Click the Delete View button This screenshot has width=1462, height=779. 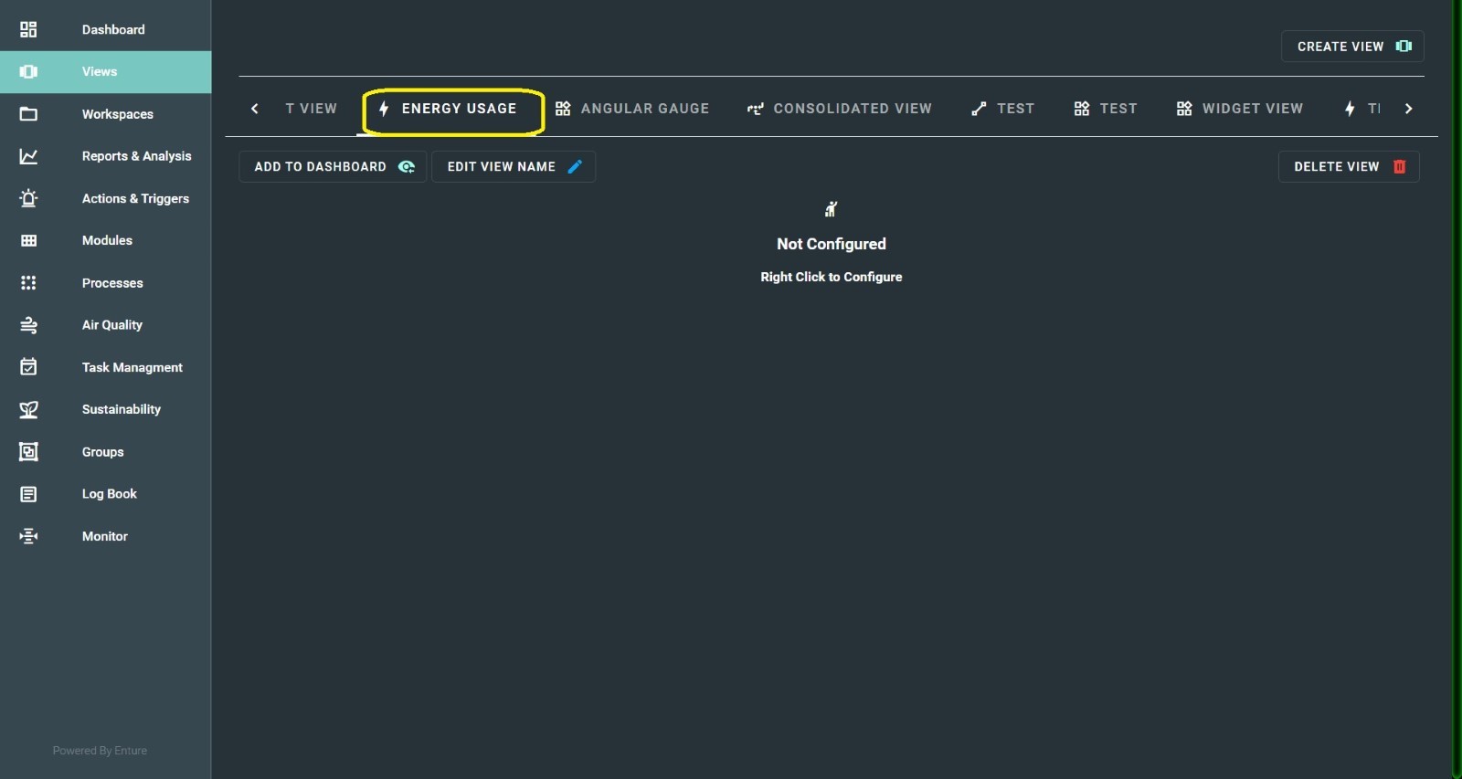[x=1349, y=166]
